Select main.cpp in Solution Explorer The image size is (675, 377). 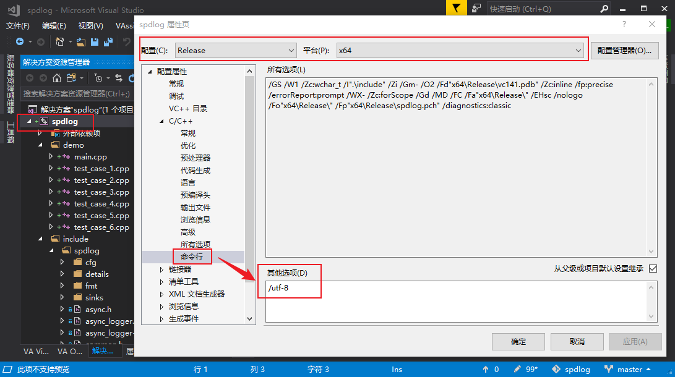(90, 157)
